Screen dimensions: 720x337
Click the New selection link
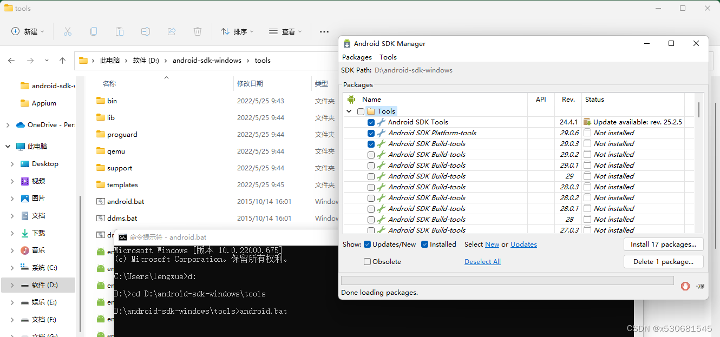coord(492,245)
